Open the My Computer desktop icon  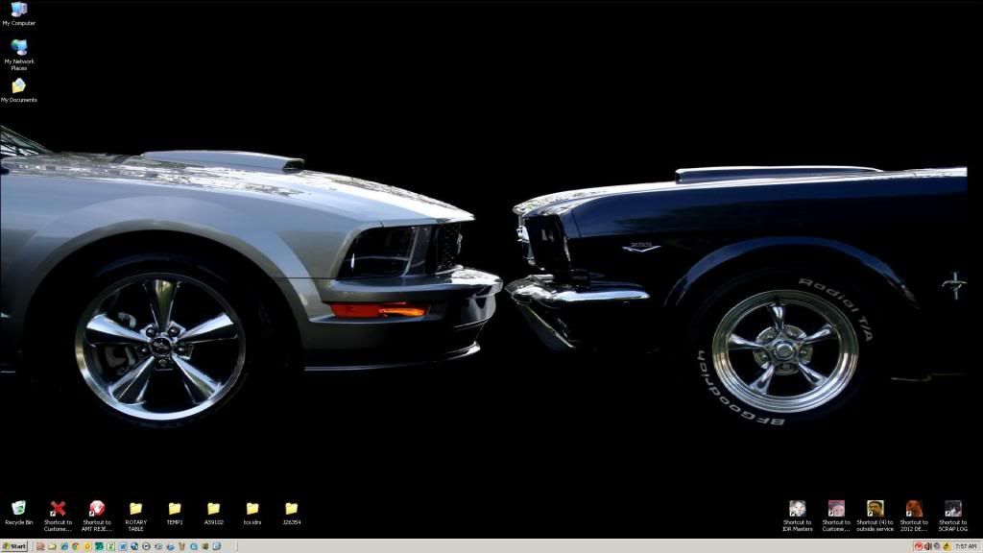click(19, 14)
